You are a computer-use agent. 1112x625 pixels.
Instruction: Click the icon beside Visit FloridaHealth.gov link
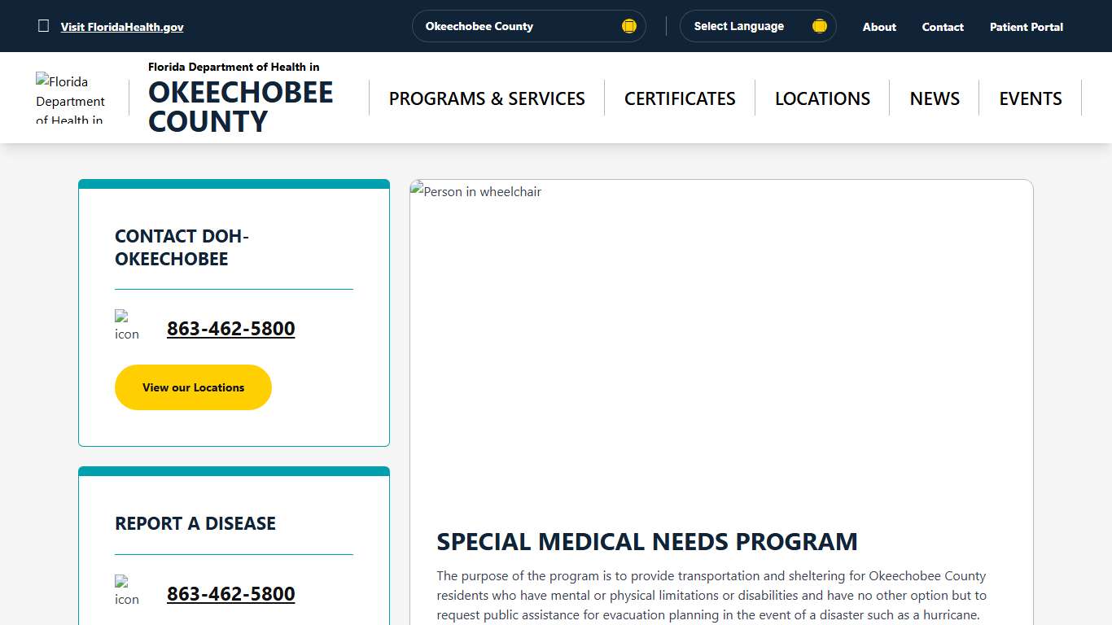tap(44, 25)
